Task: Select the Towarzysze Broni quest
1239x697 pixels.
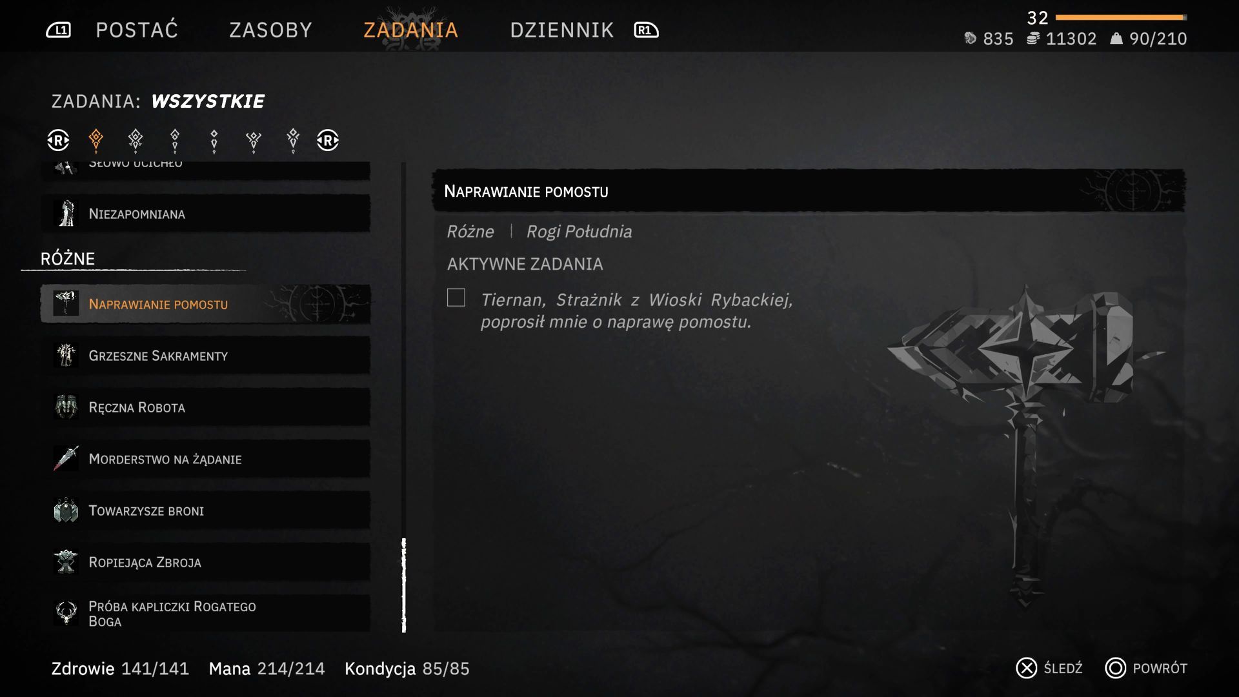Action: coord(206,510)
